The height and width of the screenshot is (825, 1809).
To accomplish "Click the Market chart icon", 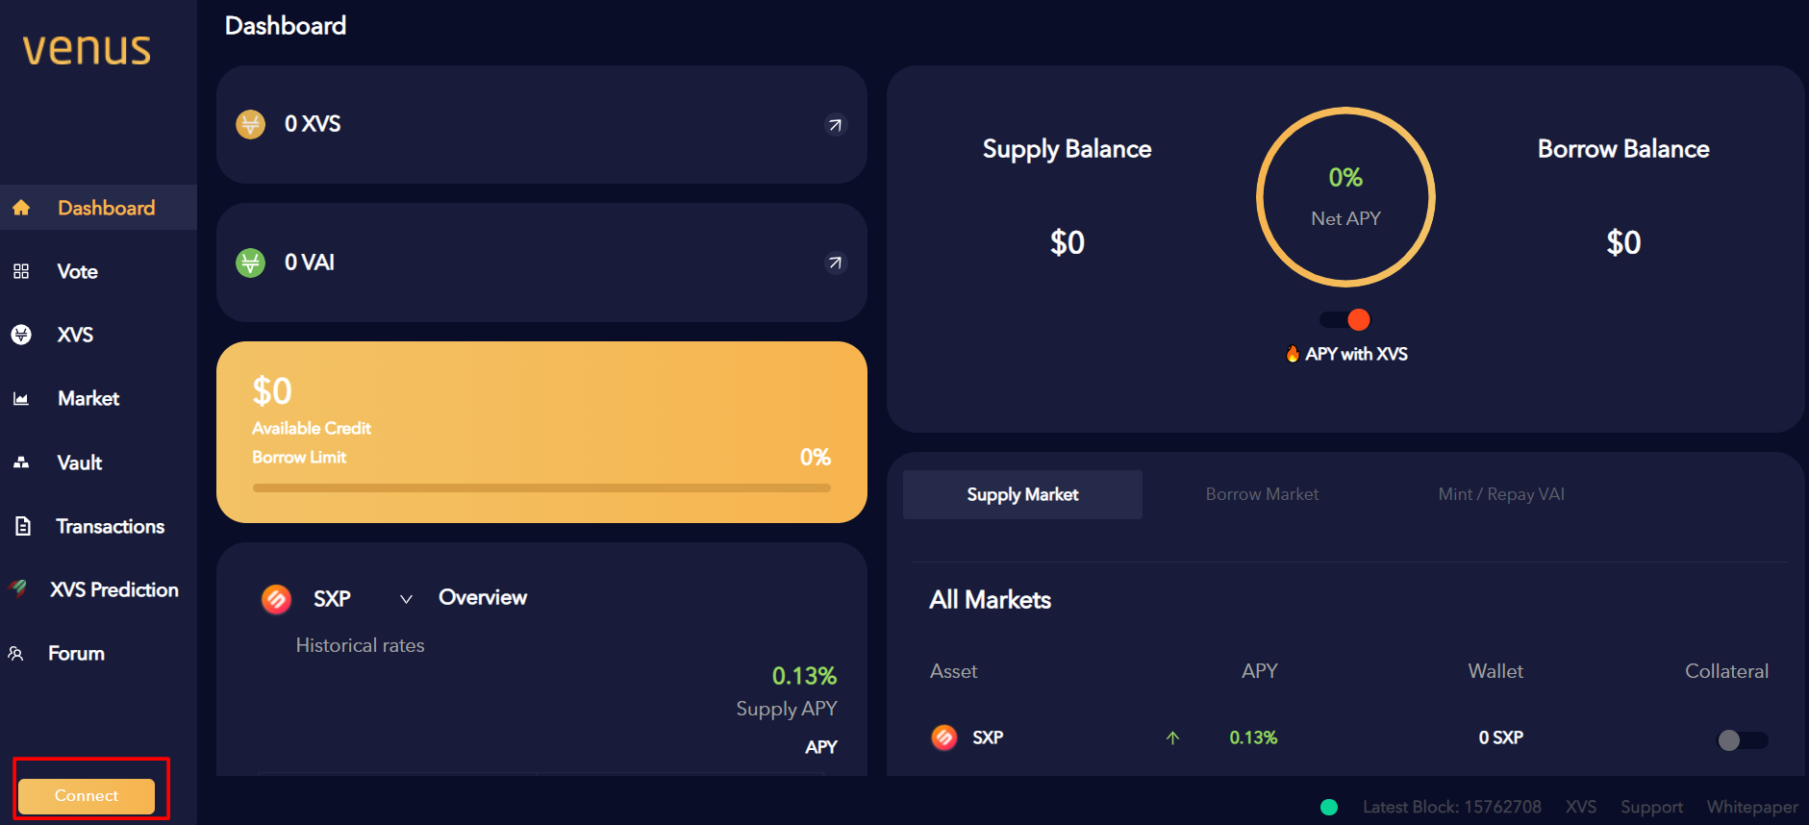I will pos(21,399).
